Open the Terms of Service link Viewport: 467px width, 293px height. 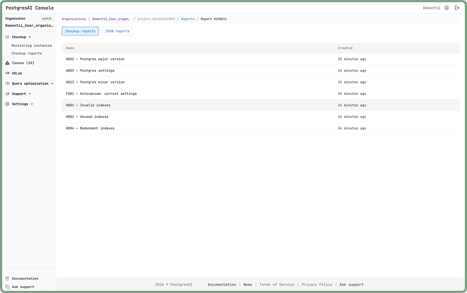click(277, 284)
